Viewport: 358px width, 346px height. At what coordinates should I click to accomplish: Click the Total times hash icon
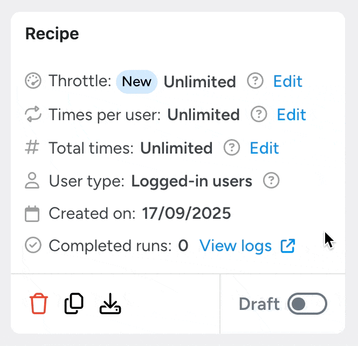[x=33, y=148]
